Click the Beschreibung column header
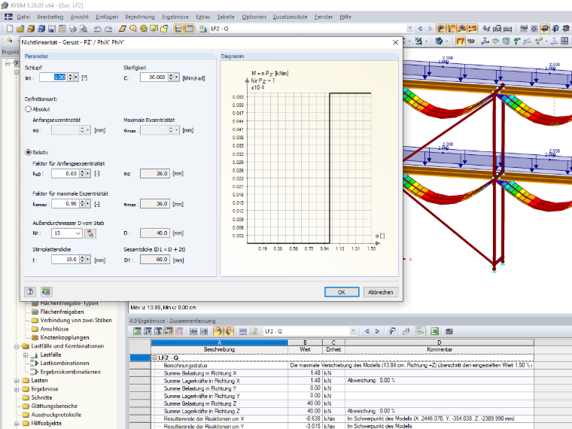Viewport: 572px width, 429px height. coord(219,349)
